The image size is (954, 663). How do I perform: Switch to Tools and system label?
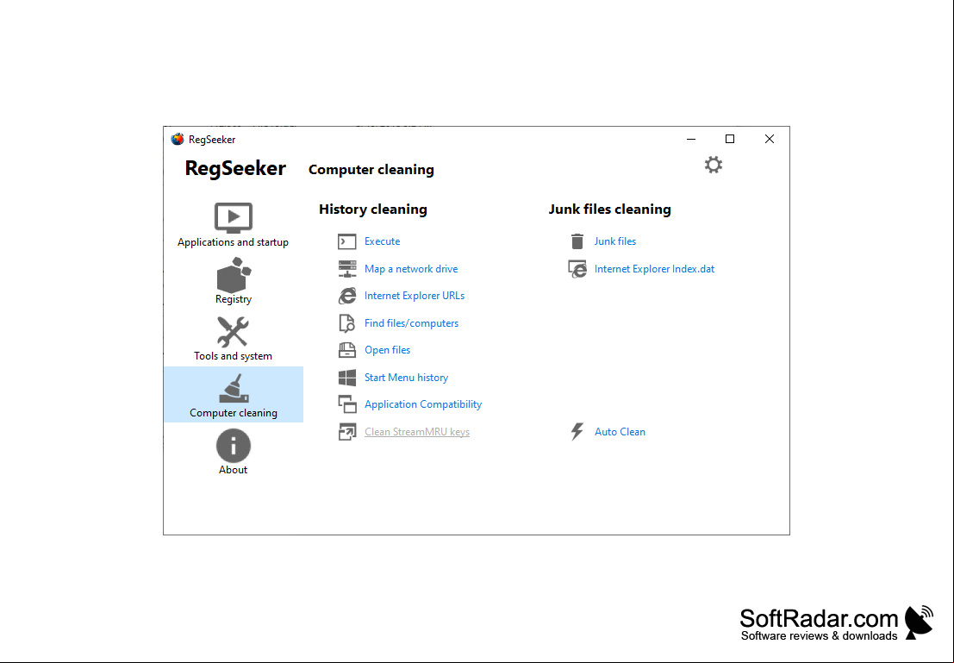(233, 355)
